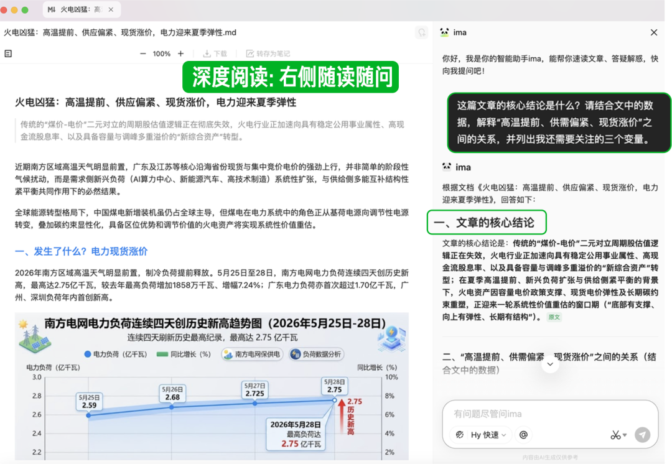672x464 pixels.
Task: Click the send message arrow button
Action: click(642, 435)
